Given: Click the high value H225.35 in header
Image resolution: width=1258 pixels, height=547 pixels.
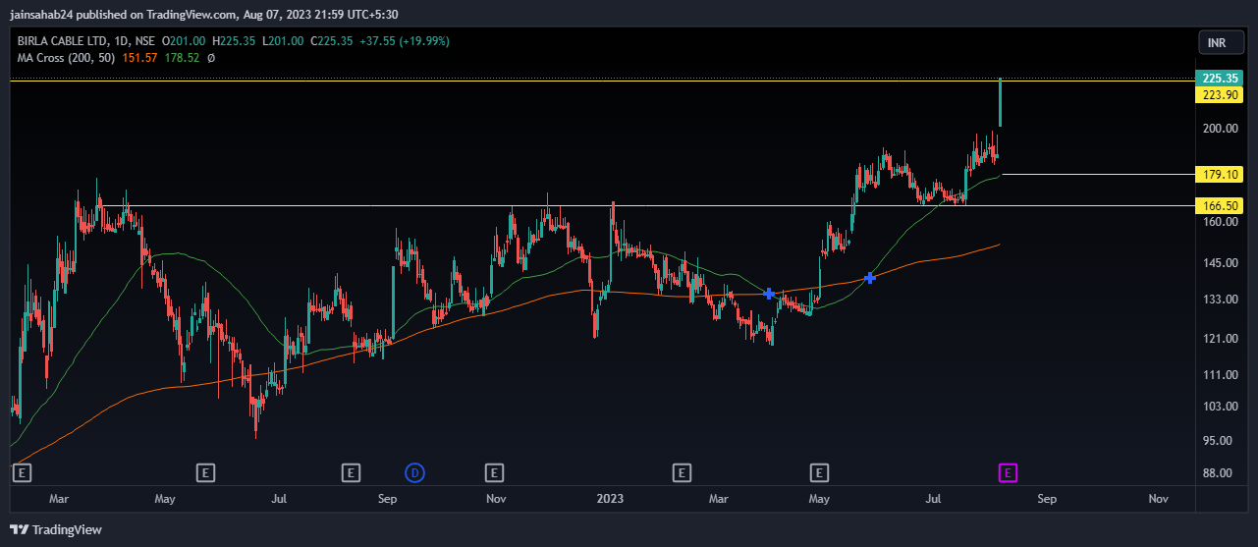Looking at the screenshot, I should [x=234, y=41].
